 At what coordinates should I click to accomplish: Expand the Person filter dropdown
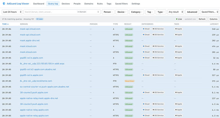coord(108,12)
